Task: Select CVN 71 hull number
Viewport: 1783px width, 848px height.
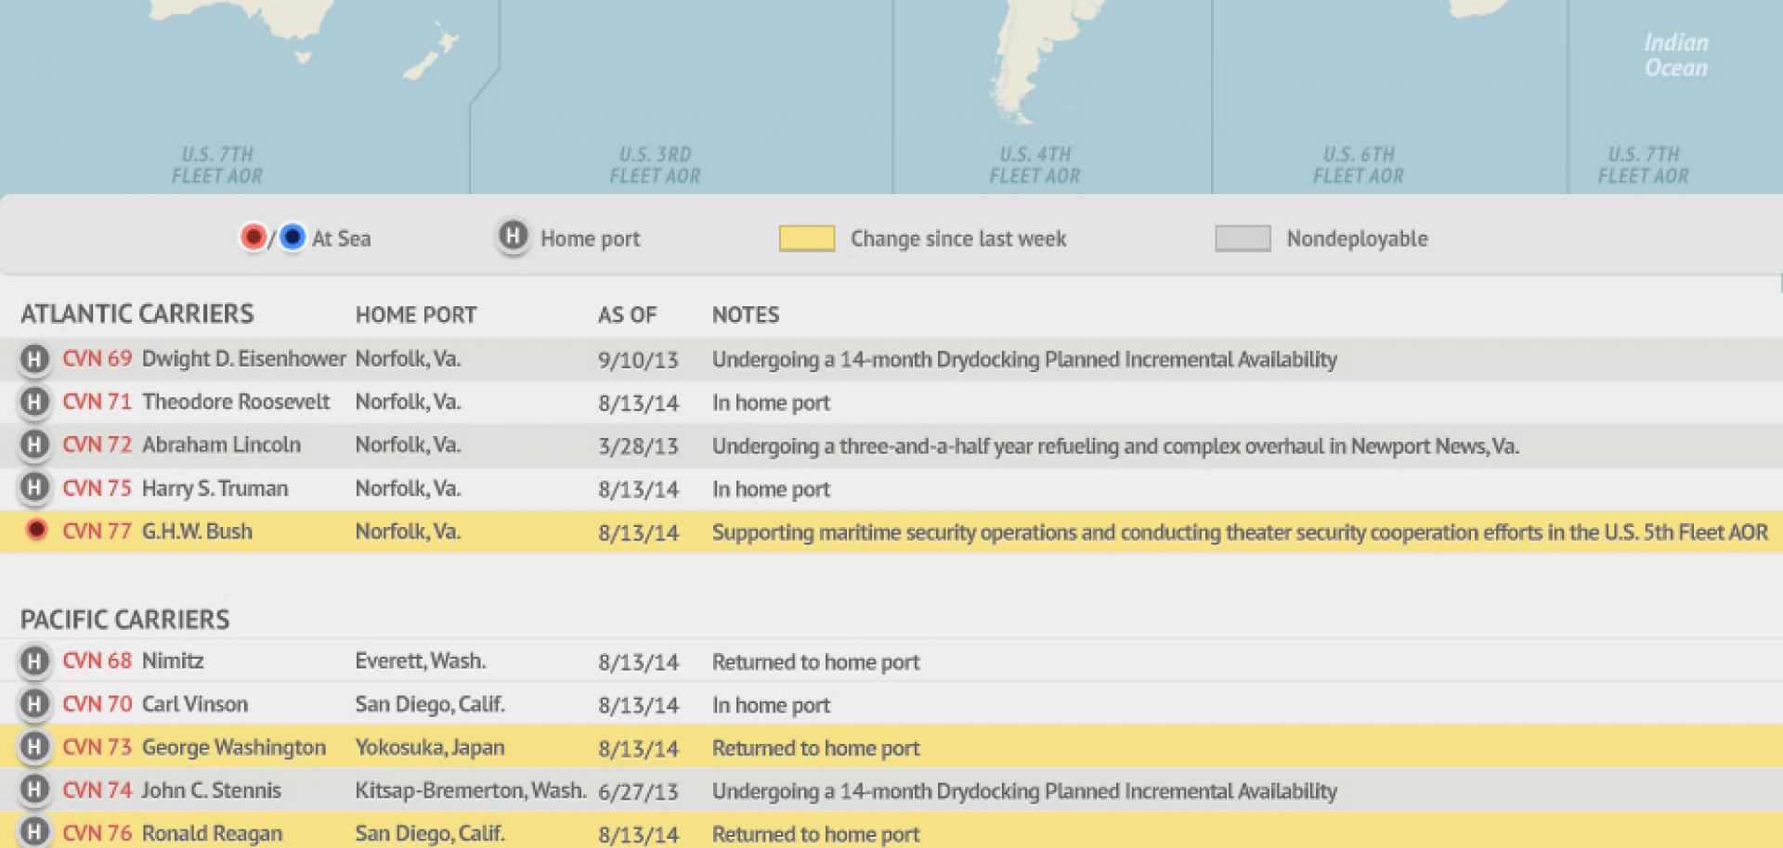Action: click(98, 402)
